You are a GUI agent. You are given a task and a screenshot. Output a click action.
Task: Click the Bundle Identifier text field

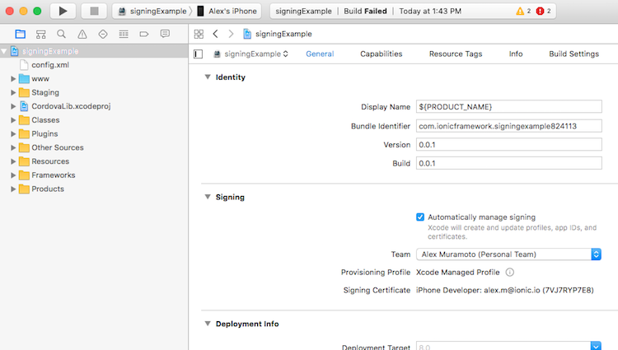[508, 126]
